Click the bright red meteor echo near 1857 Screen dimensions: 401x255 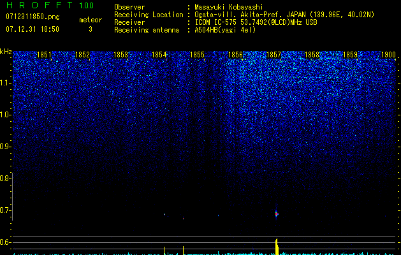[x=277, y=214]
